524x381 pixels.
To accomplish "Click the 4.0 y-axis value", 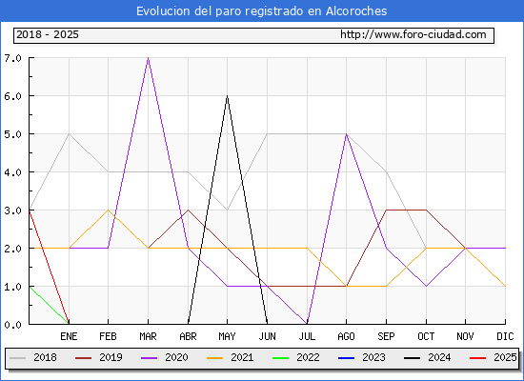I will click(x=12, y=172).
